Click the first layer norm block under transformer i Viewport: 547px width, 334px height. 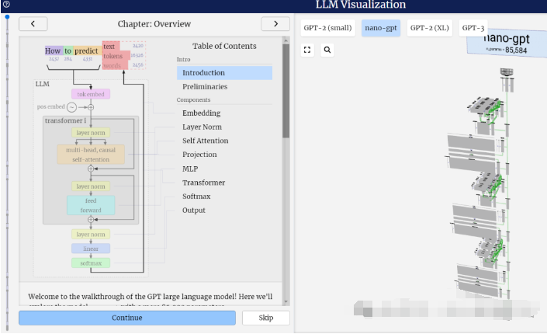coord(91,133)
